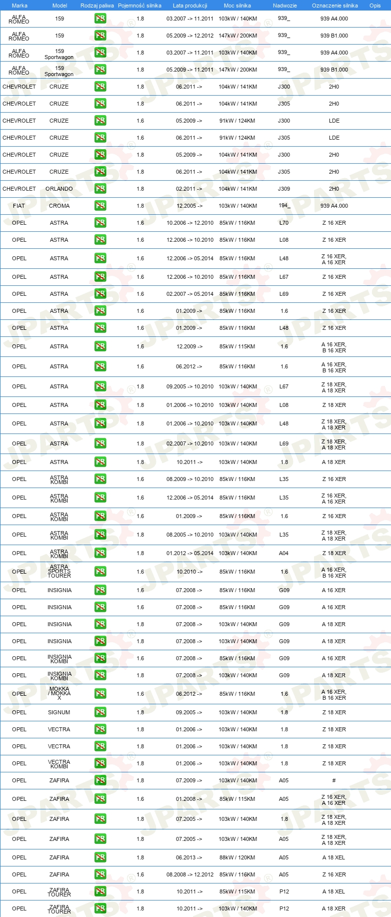Click the # engine code cell

coord(334,780)
